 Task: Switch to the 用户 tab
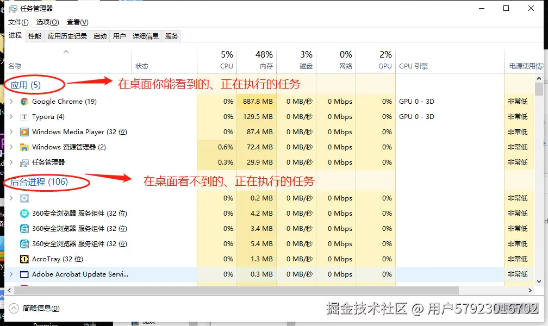point(119,36)
